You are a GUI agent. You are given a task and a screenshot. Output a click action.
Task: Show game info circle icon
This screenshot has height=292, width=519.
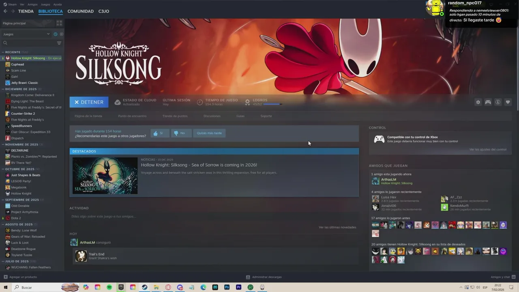point(498,102)
